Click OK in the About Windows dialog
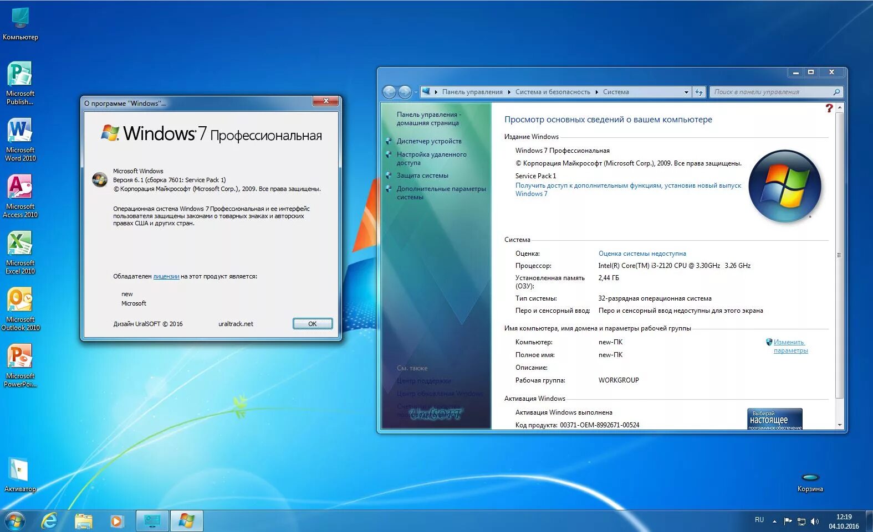Screen dimensions: 873x532 313,324
